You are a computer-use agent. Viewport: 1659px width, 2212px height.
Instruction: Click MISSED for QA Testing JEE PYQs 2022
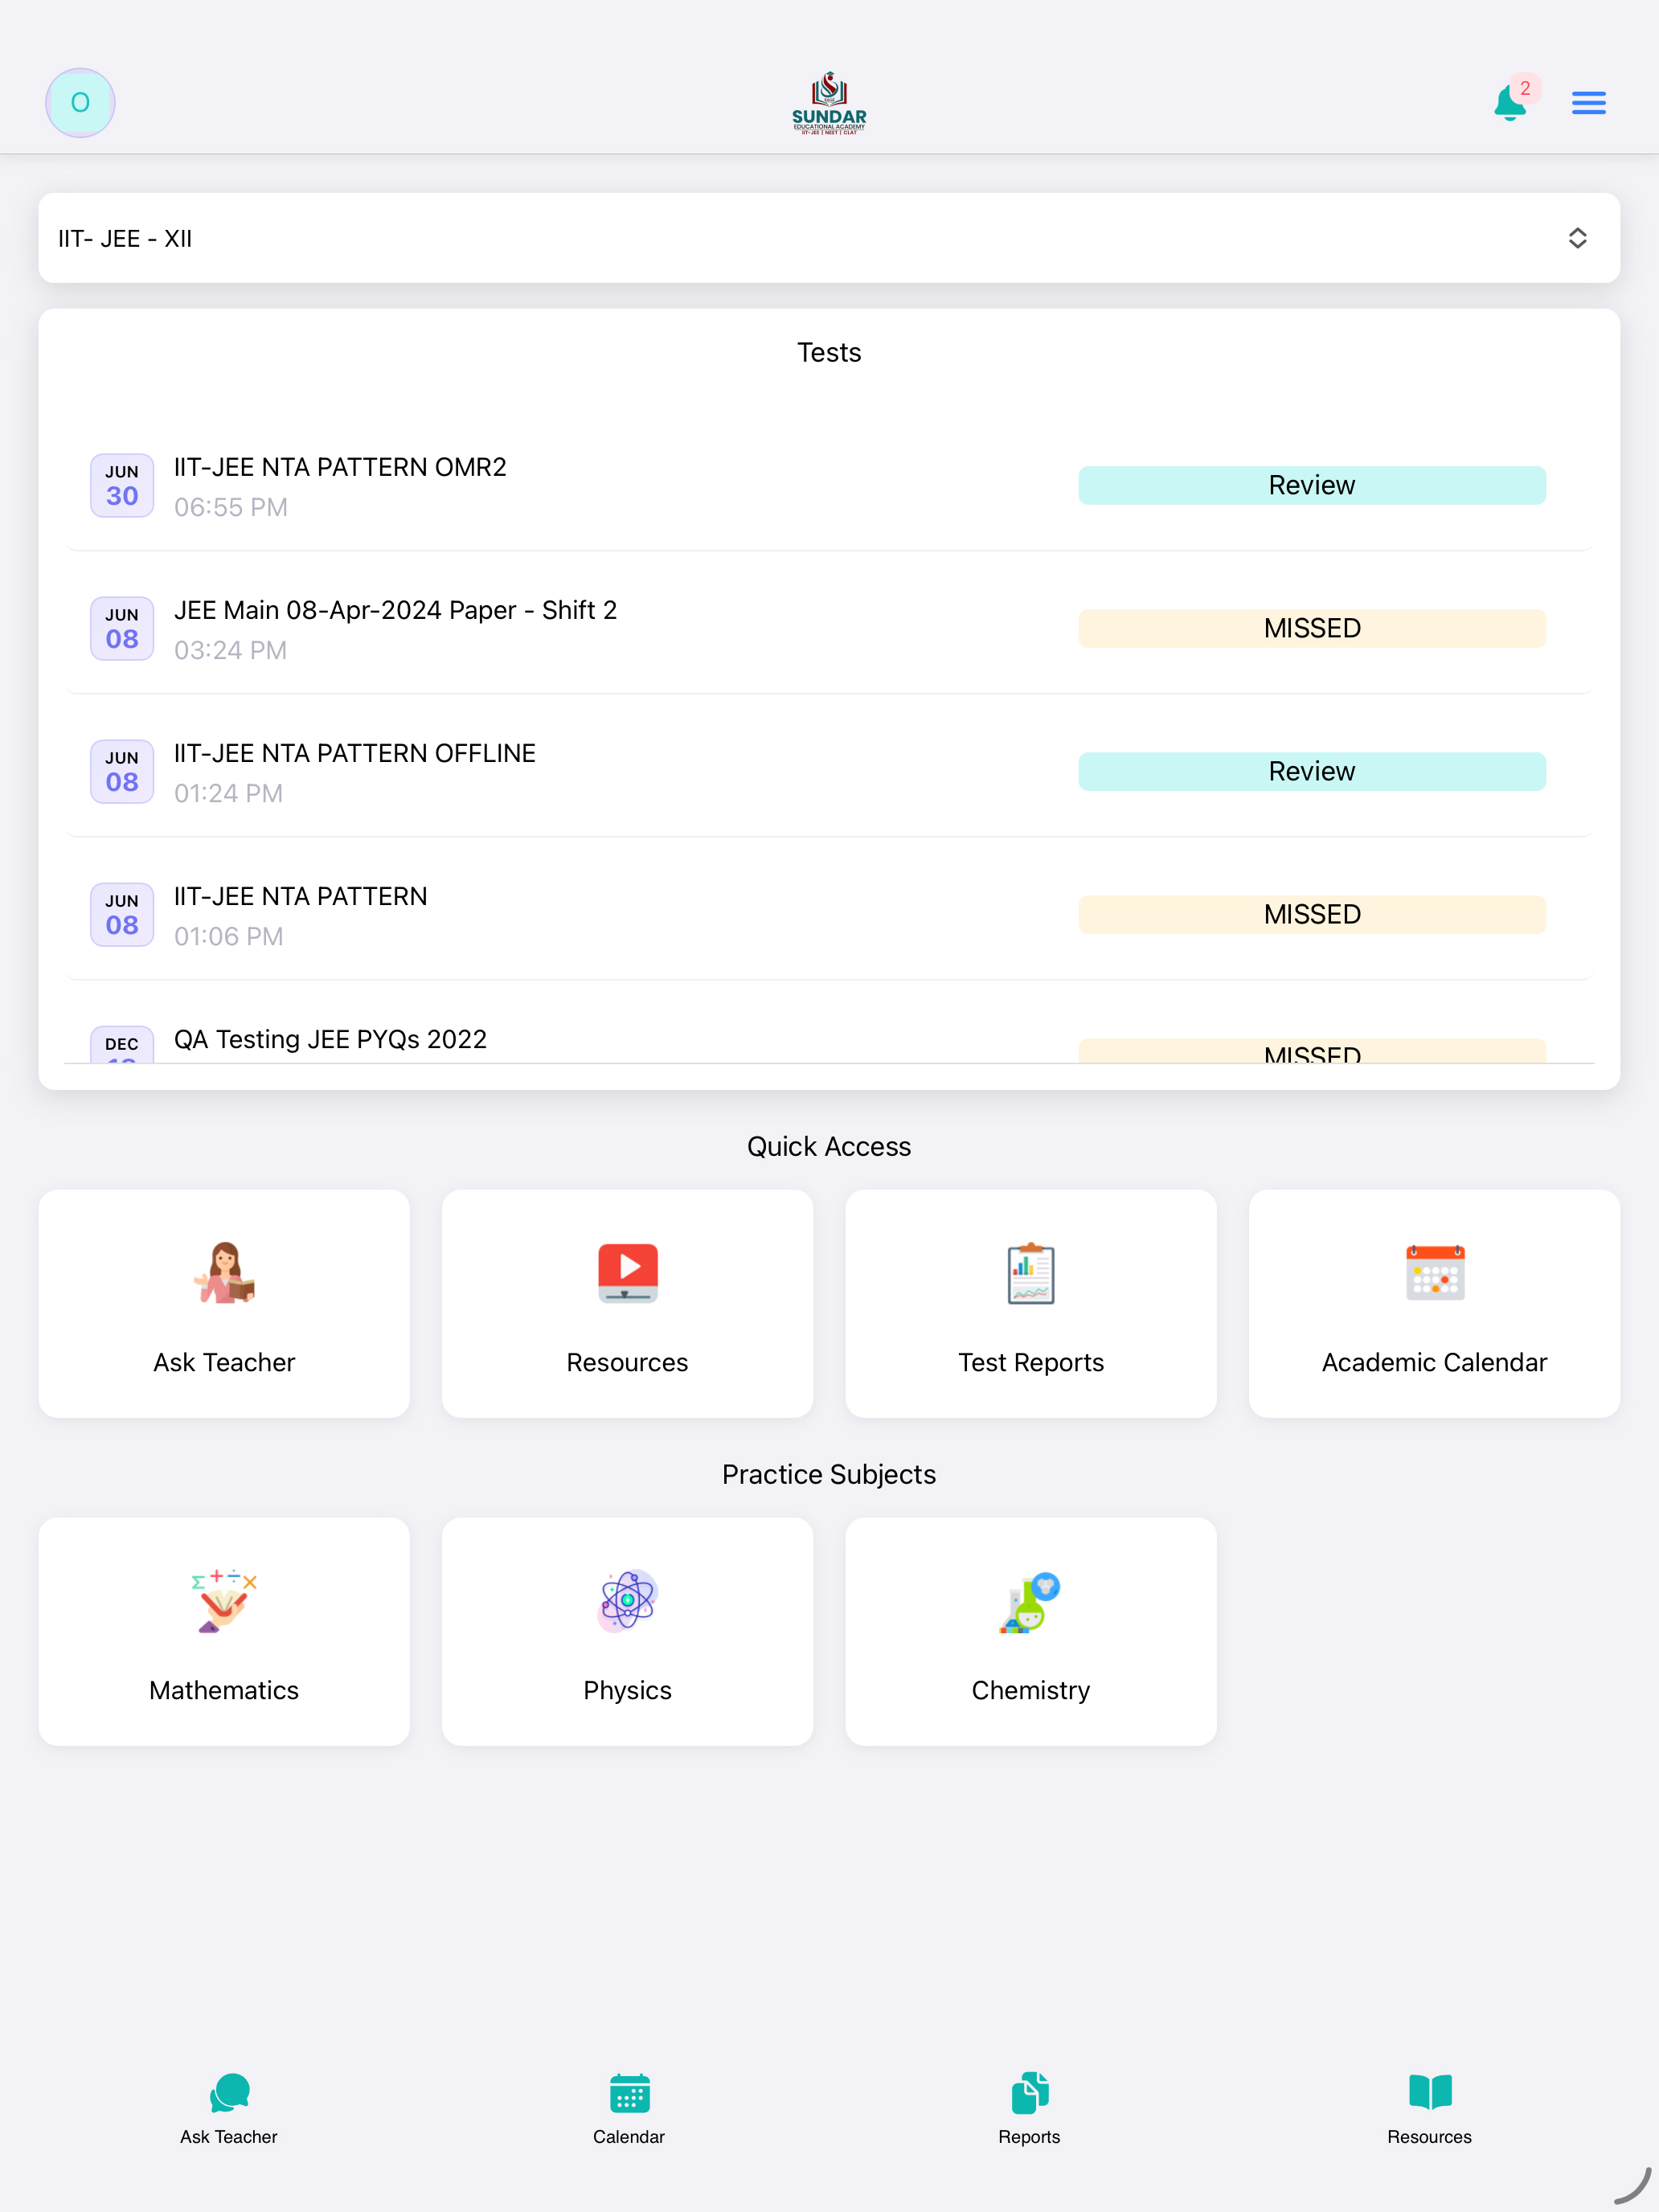point(1312,1051)
